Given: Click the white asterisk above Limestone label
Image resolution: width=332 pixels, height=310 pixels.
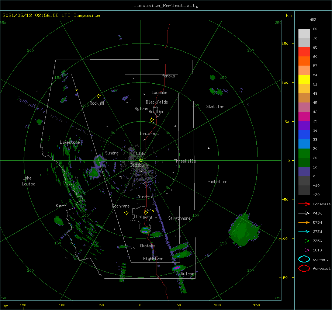Looking at the screenshot, I should pyautogui.click(x=70, y=139).
